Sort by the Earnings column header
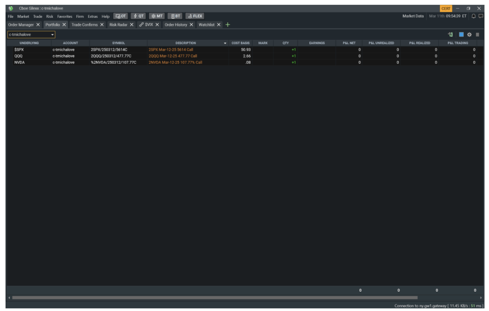This screenshot has width=489, height=311. (x=317, y=43)
